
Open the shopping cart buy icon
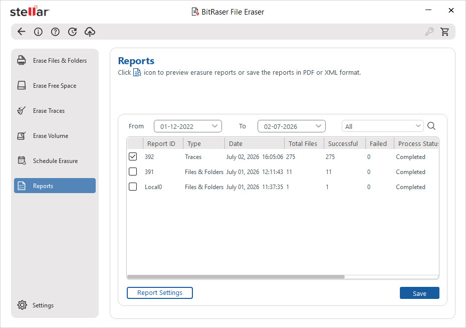[445, 32]
